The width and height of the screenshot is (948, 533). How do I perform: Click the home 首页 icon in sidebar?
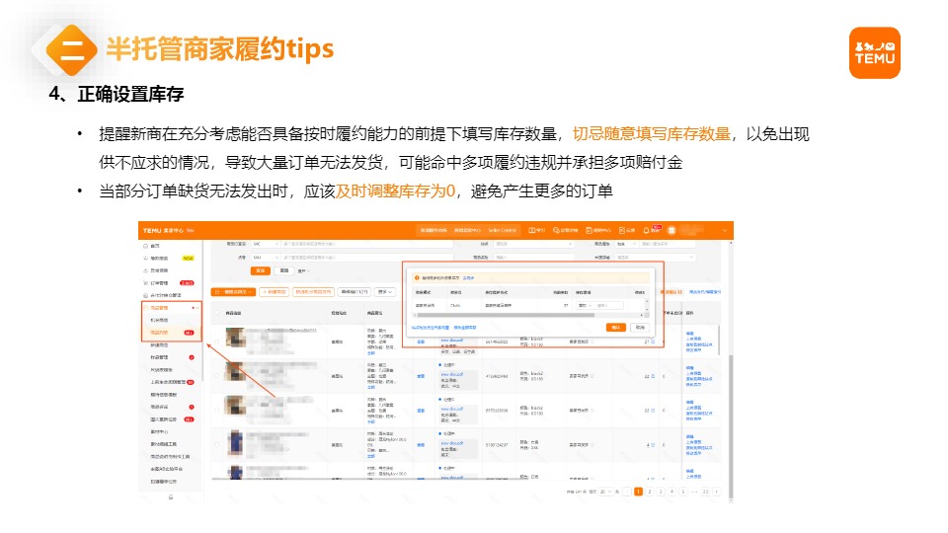[145, 245]
